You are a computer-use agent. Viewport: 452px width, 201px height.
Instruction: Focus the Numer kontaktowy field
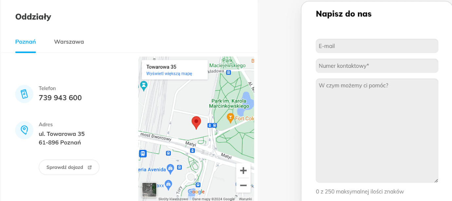(x=377, y=66)
